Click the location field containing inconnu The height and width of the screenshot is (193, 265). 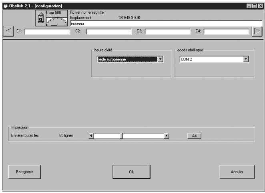pyautogui.click(x=166, y=24)
